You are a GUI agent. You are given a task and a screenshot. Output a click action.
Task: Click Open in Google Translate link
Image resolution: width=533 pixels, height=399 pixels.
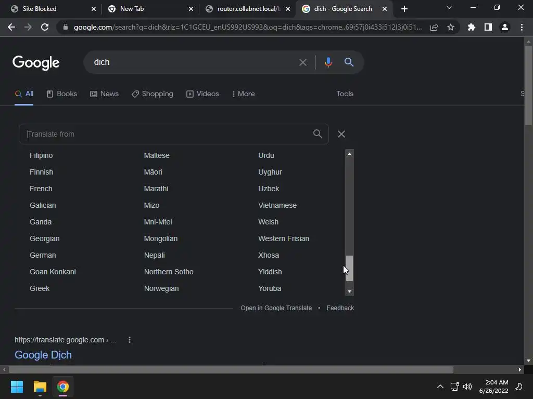click(276, 308)
